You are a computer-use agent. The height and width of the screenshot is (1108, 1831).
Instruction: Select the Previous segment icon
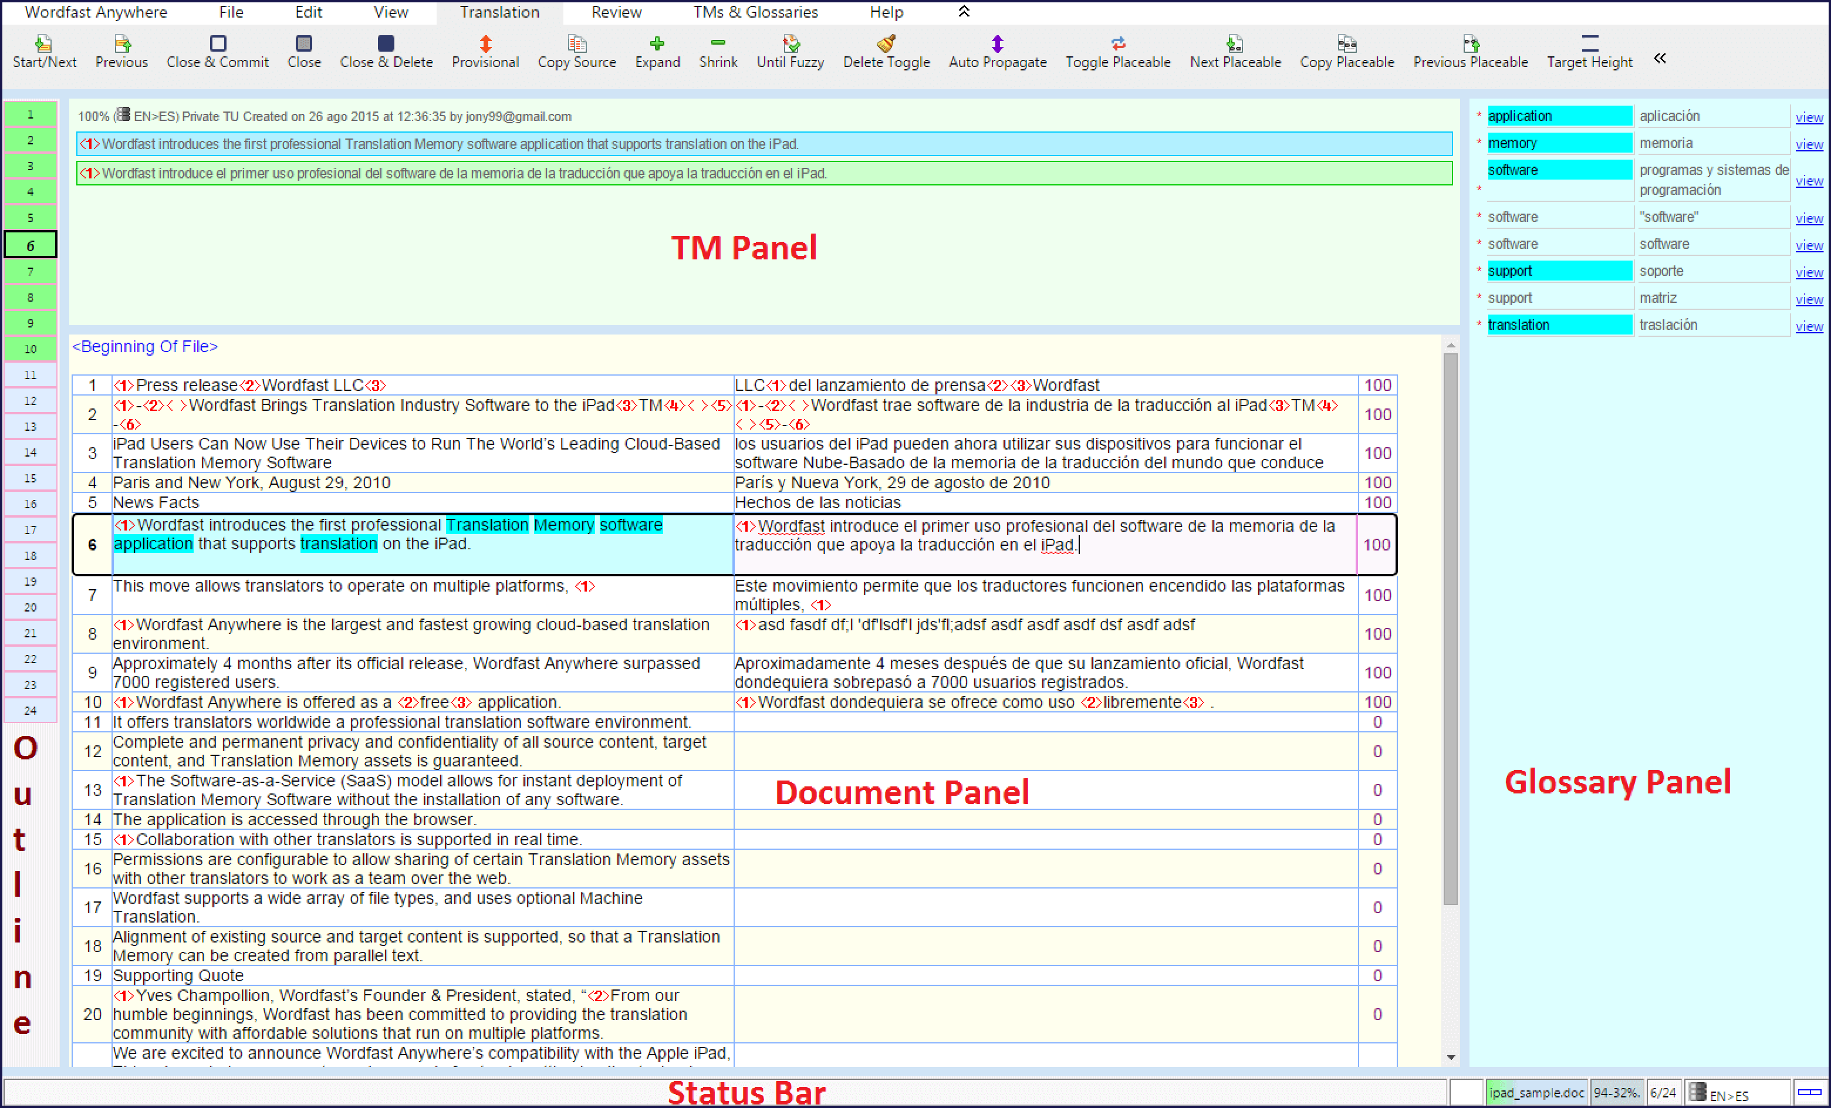[x=121, y=50]
